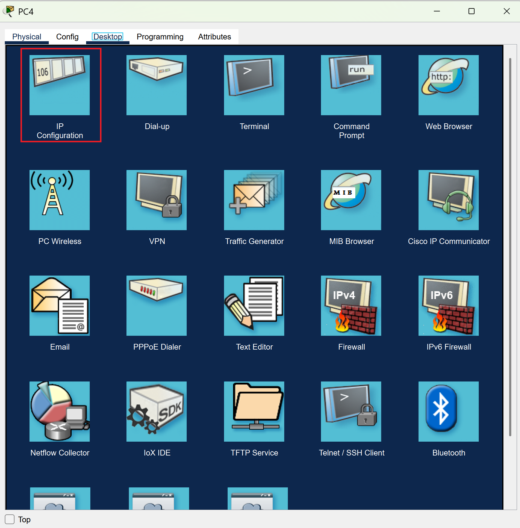The width and height of the screenshot is (520, 528).
Task: Launch the PPPoE Dialer
Action: click(157, 306)
